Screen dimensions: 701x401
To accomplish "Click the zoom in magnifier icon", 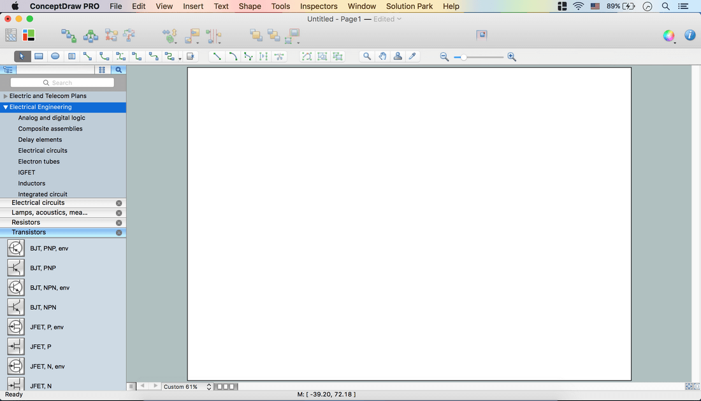I will point(512,57).
